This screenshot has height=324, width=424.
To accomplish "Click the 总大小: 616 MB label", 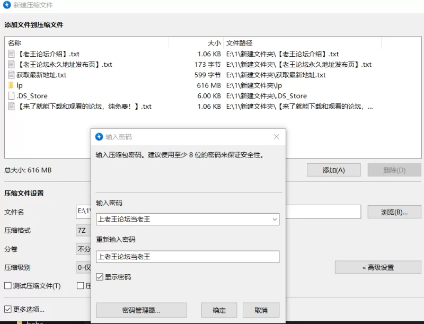I will point(28,170).
